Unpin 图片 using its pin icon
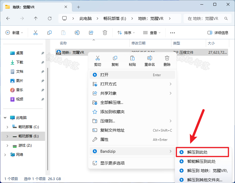The image size is (235, 183). click(43, 81)
